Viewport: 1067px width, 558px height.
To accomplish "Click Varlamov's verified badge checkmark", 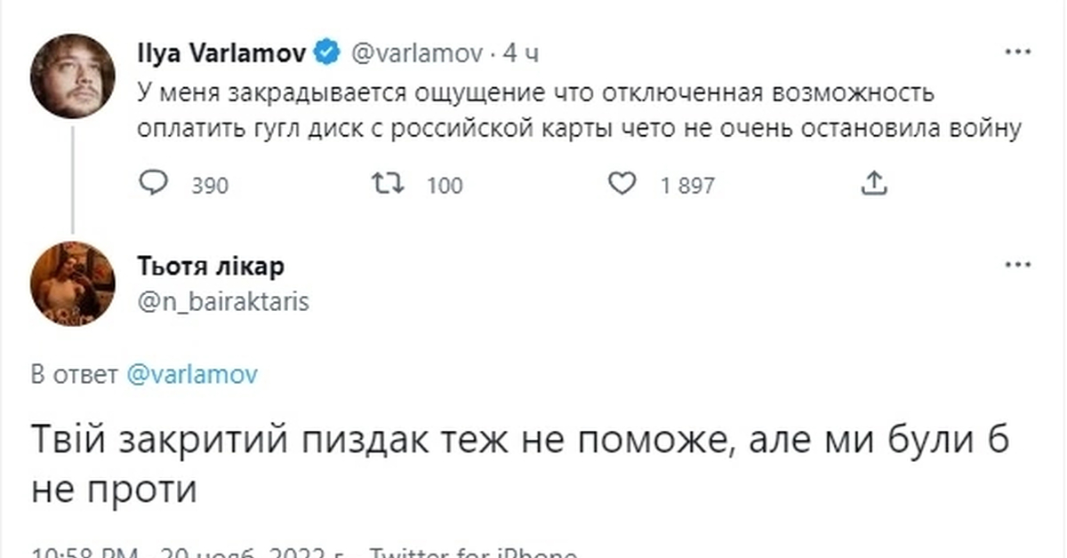I will coord(327,52).
